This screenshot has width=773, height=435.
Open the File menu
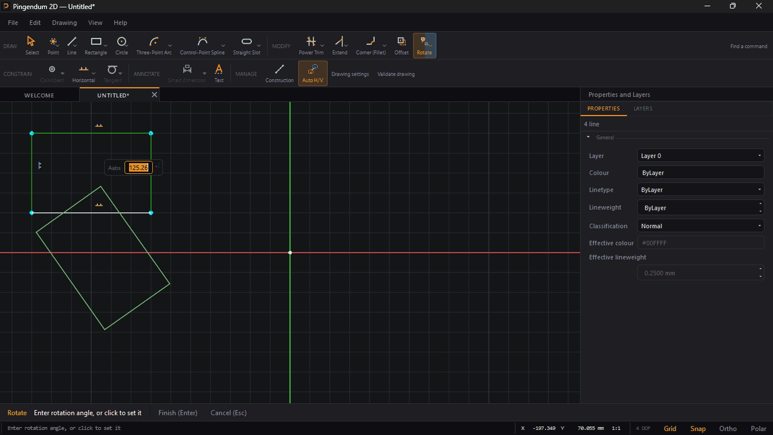(13, 23)
